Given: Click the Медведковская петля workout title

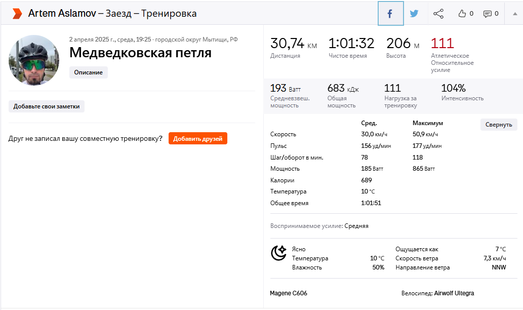Looking at the screenshot, I should tap(140, 53).
